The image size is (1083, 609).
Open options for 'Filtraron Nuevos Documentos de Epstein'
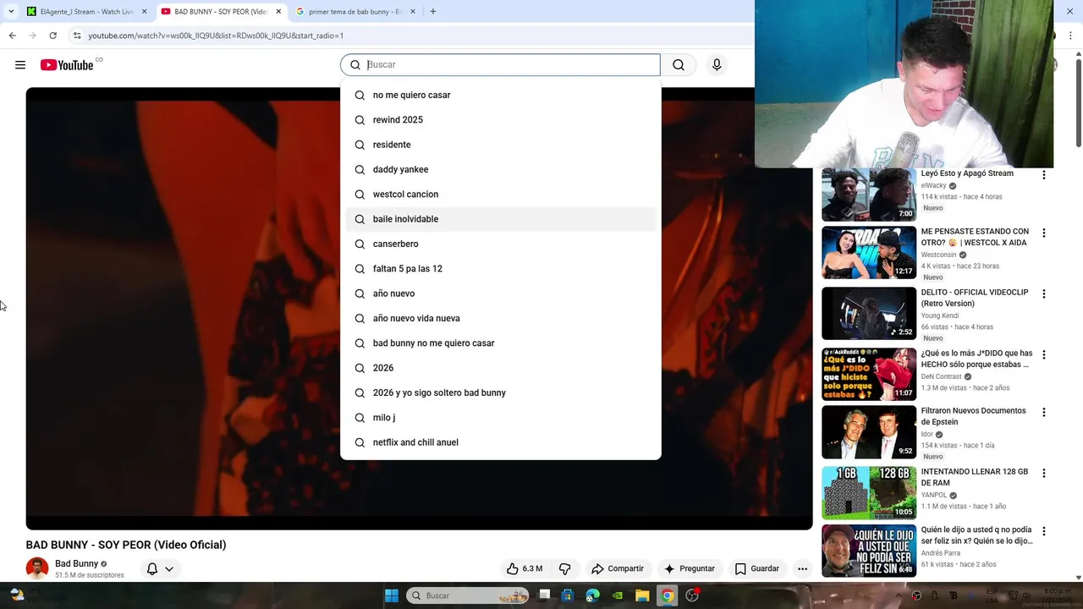coord(1043,412)
